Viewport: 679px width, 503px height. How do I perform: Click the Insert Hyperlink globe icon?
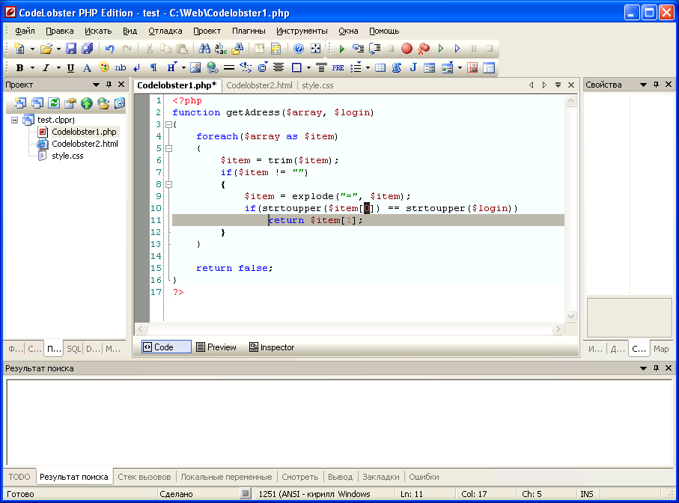tap(212, 67)
